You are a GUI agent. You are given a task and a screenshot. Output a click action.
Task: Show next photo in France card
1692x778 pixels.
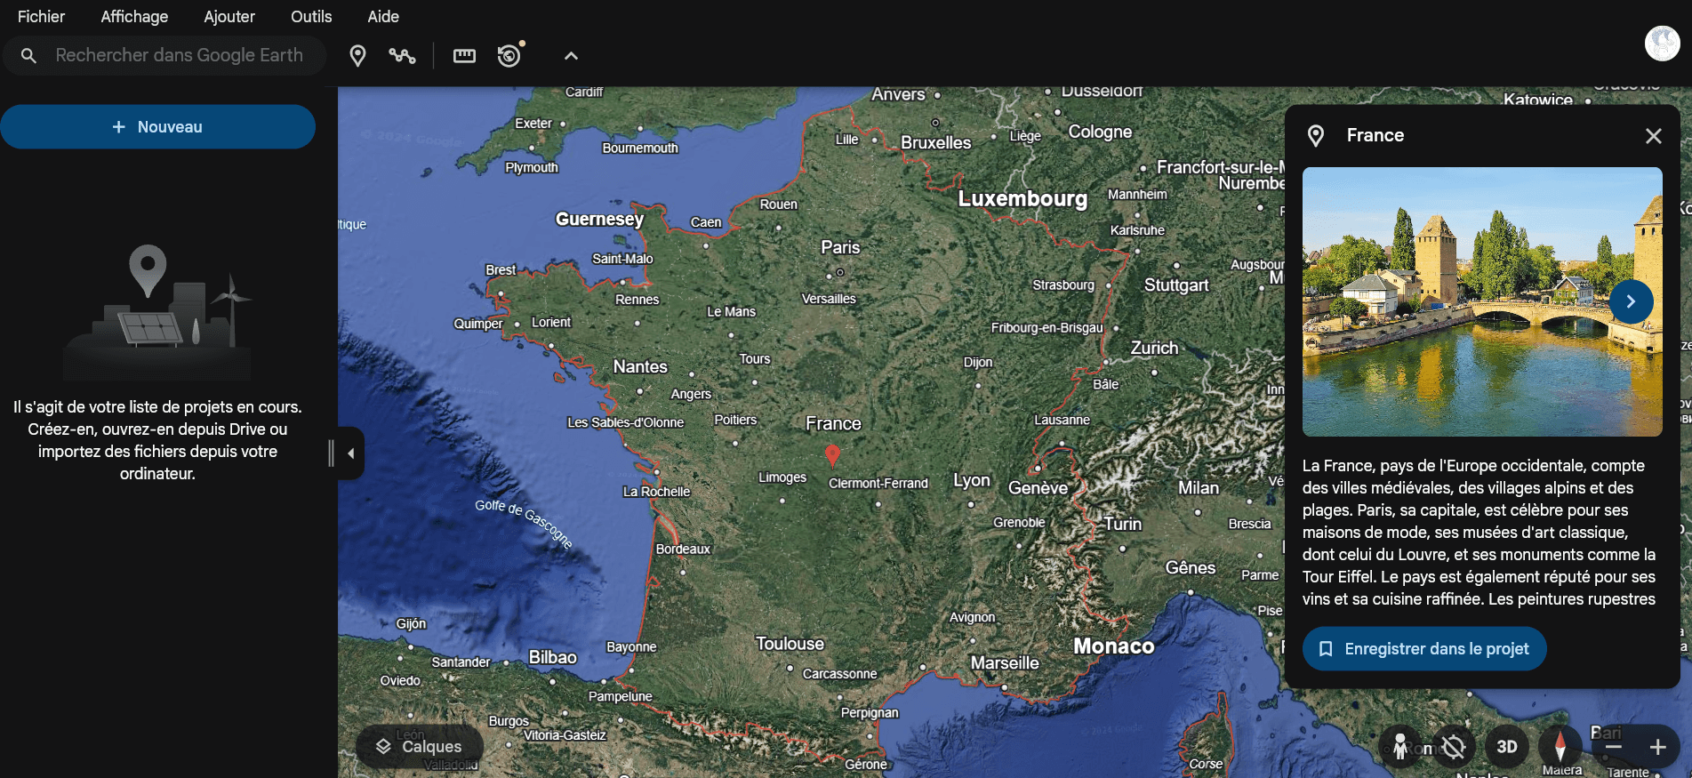tap(1631, 301)
